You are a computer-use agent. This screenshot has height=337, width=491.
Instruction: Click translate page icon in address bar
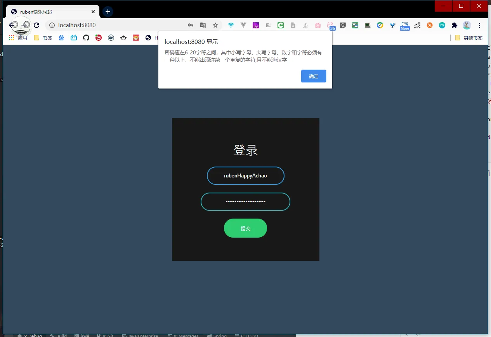point(203,25)
